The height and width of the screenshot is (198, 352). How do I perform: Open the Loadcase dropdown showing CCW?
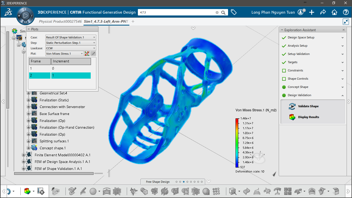(x=71, y=48)
